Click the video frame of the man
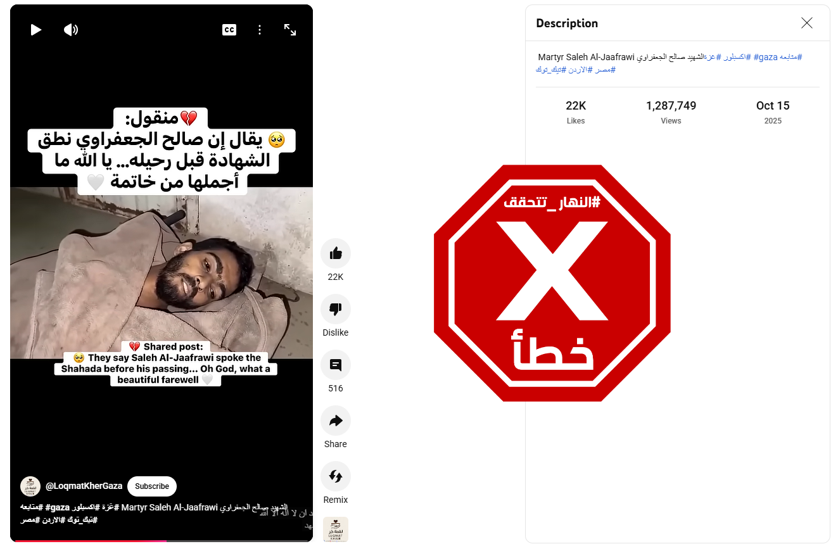Viewport: 831px width, 551px height. 162,273
